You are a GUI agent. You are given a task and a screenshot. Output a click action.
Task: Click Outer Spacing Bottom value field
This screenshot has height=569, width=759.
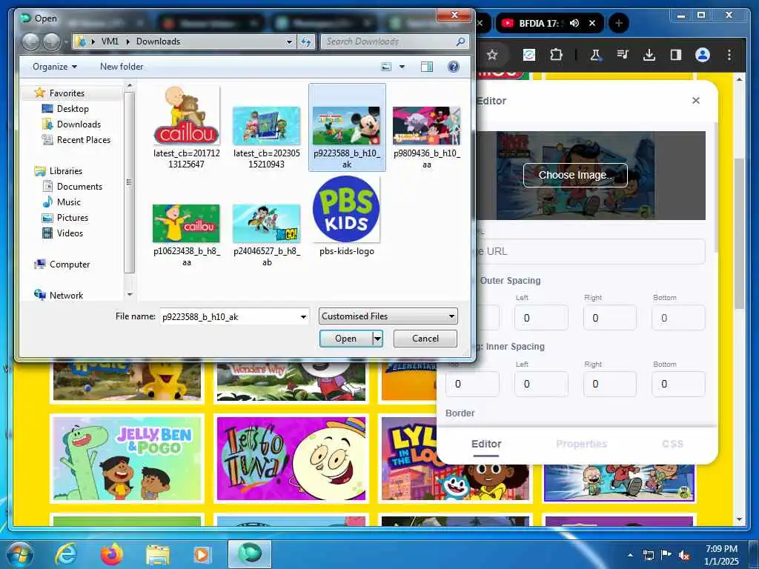tap(678, 318)
